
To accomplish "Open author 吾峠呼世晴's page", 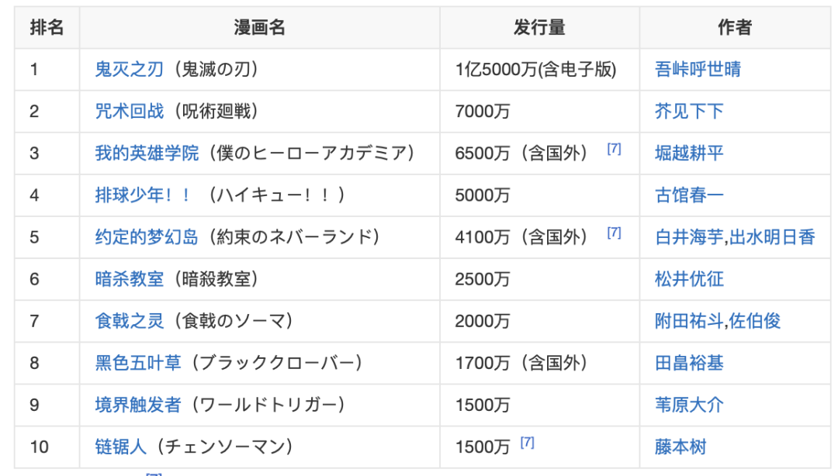I will [698, 70].
